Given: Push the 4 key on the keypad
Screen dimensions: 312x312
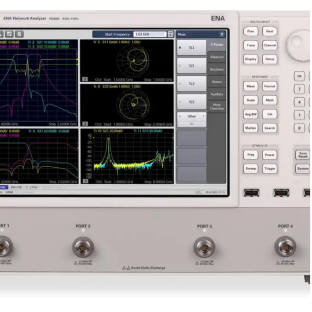Looking at the screenshot, I should coord(299,102).
